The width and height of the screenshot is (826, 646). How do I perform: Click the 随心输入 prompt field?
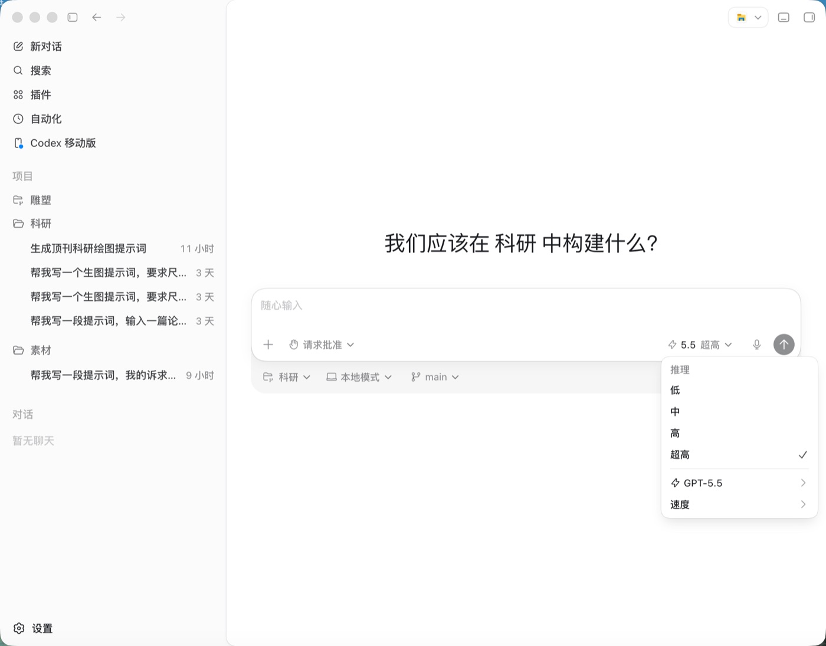pyautogui.click(x=526, y=306)
